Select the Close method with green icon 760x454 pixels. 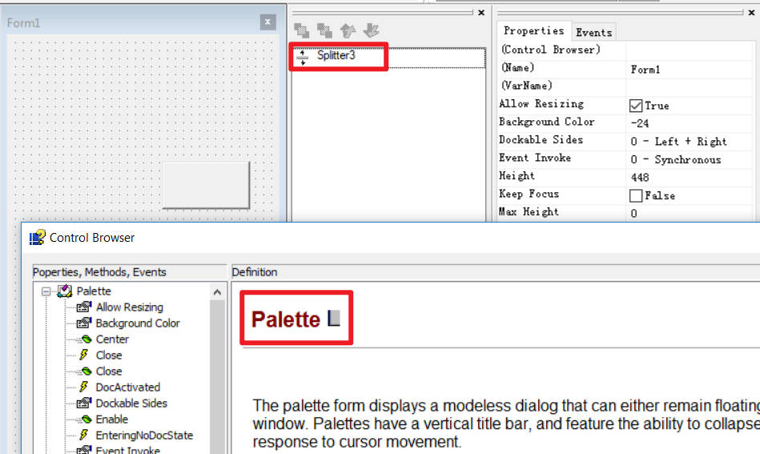109,372
